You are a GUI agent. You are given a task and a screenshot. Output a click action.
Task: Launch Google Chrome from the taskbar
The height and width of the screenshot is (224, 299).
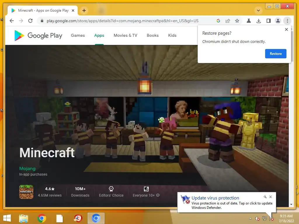(41, 218)
